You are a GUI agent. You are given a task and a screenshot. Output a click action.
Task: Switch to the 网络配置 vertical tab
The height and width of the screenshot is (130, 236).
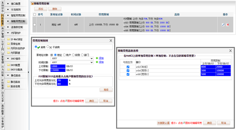coord(3,20)
